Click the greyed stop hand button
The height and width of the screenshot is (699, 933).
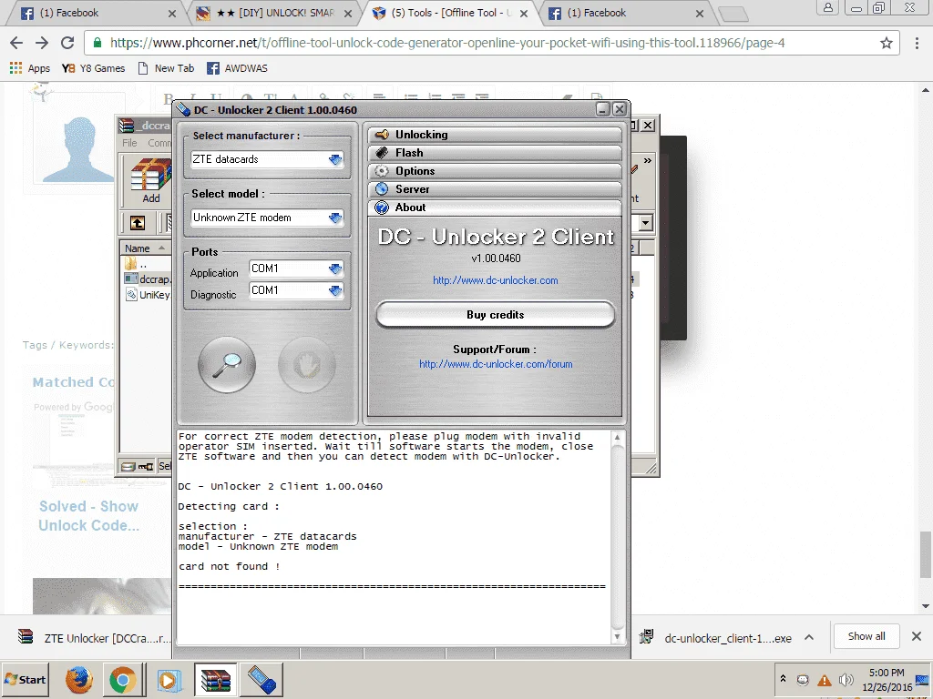click(307, 364)
